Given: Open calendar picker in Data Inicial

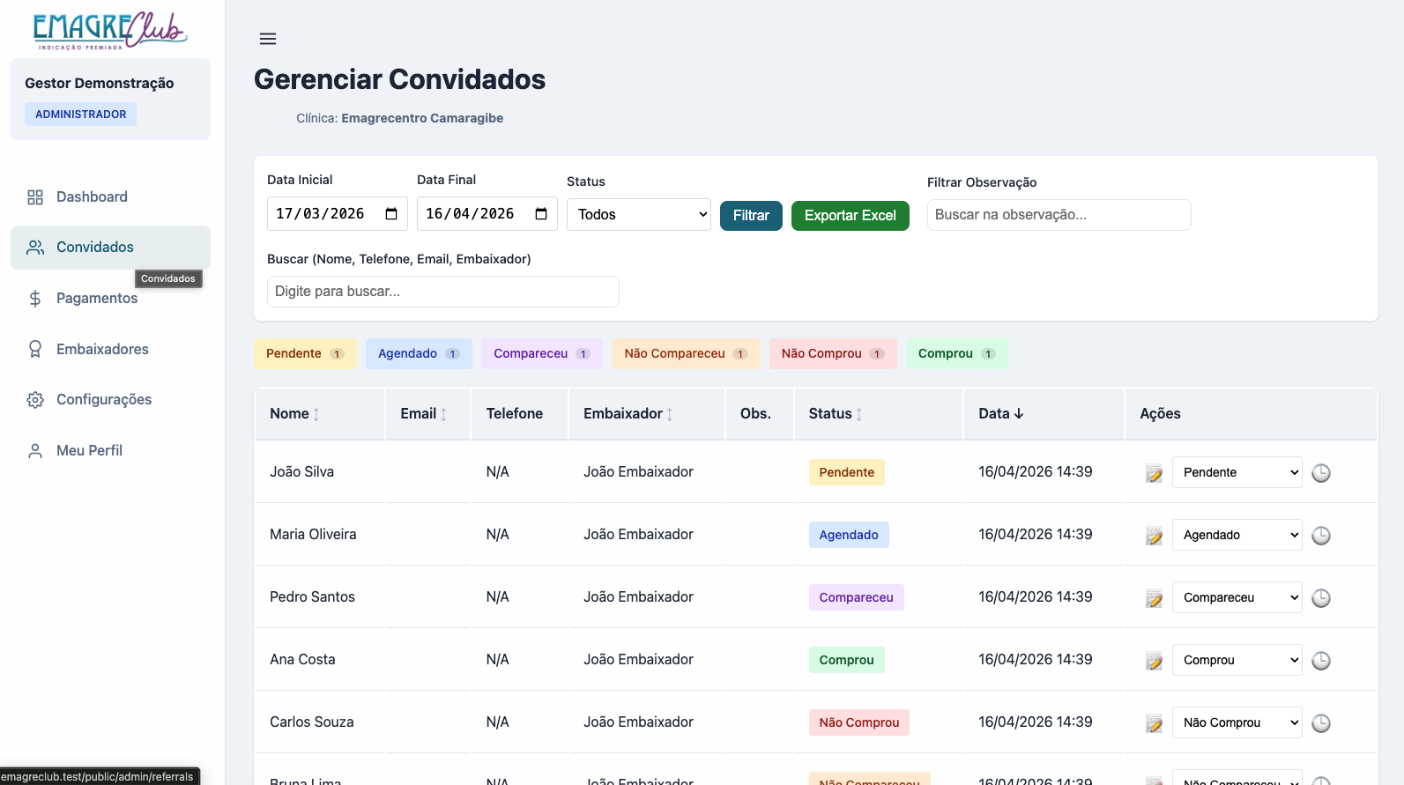Looking at the screenshot, I should pyautogui.click(x=391, y=214).
